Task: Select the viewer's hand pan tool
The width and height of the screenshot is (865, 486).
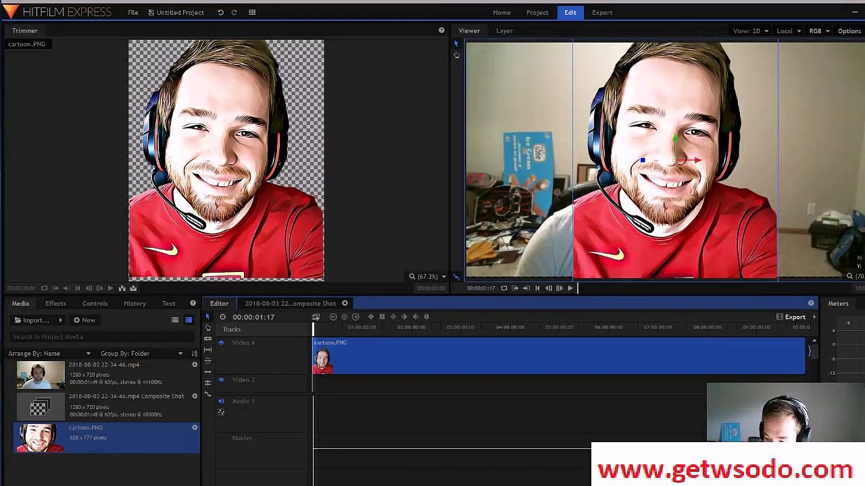Action: (x=456, y=55)
